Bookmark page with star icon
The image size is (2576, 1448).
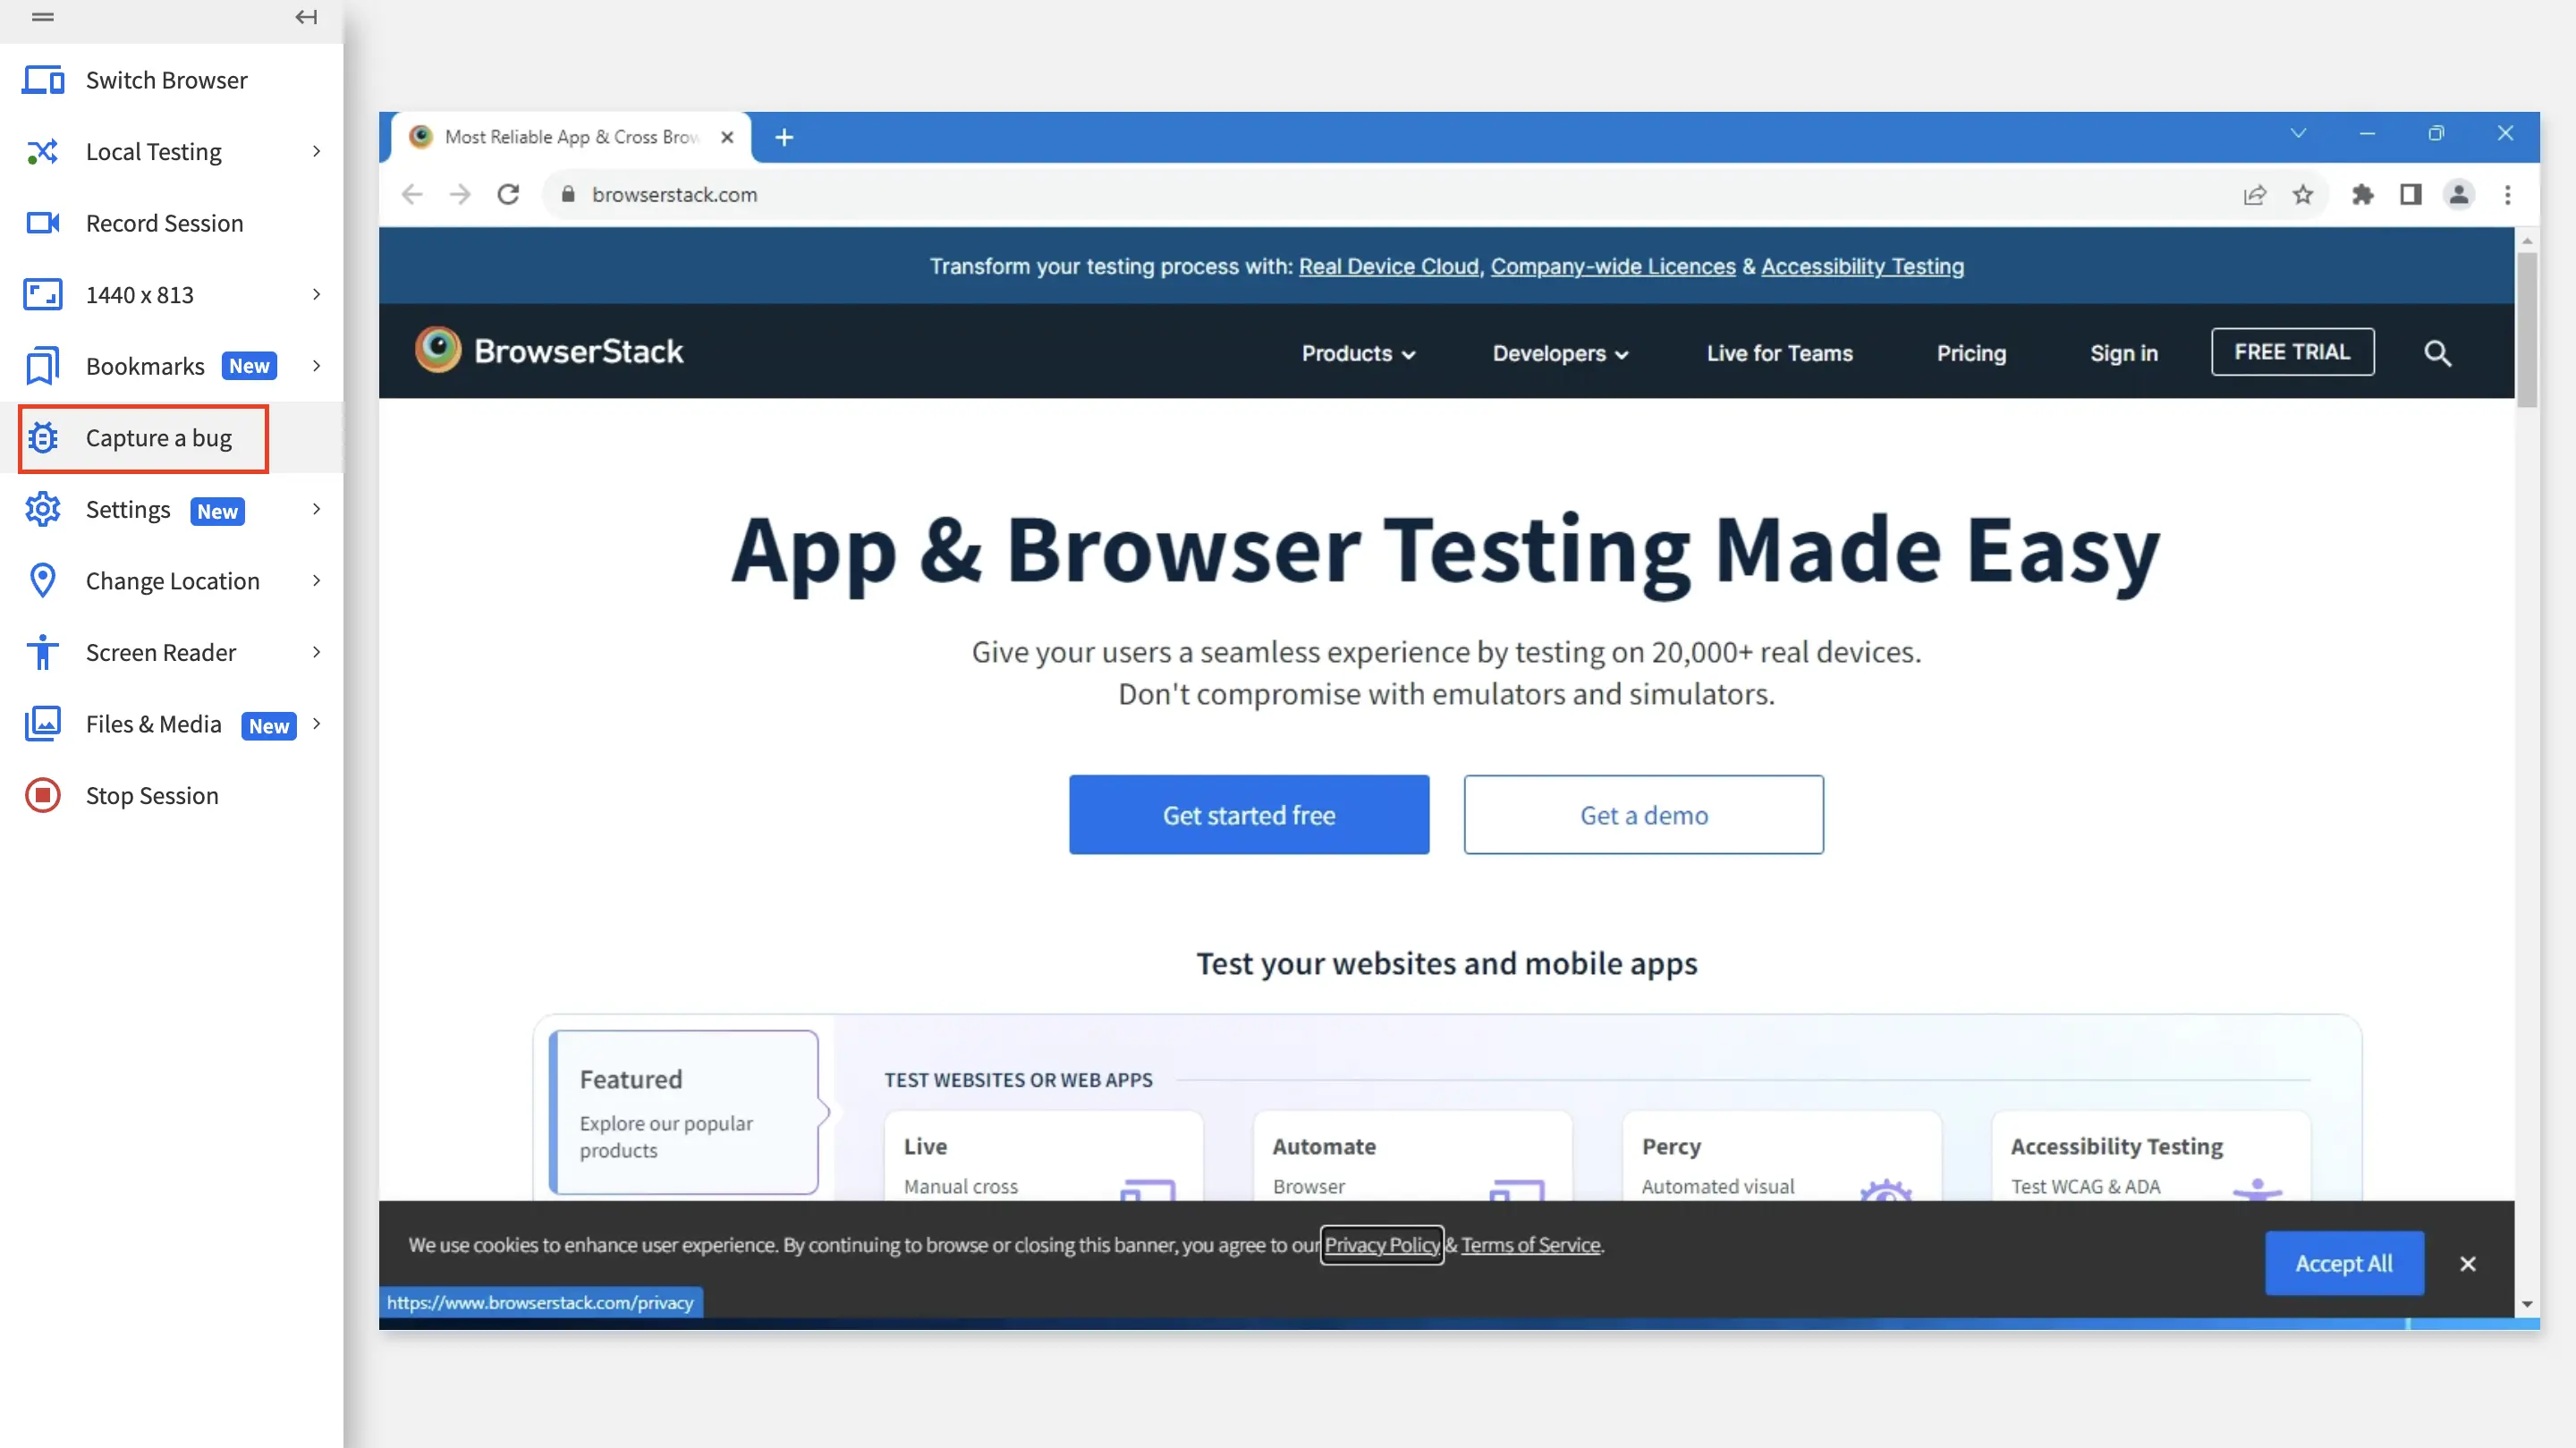pos(2303,195)
